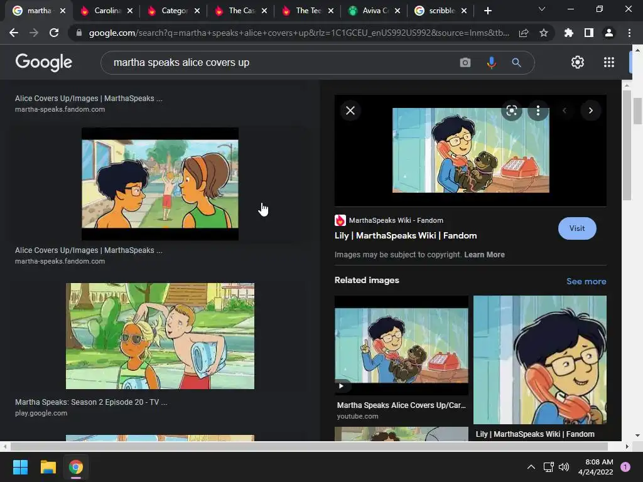The height and width of the screenshot is (482, 643).
Task: Open Chrome extensions puzzle icon
Action: coord(569,33)
